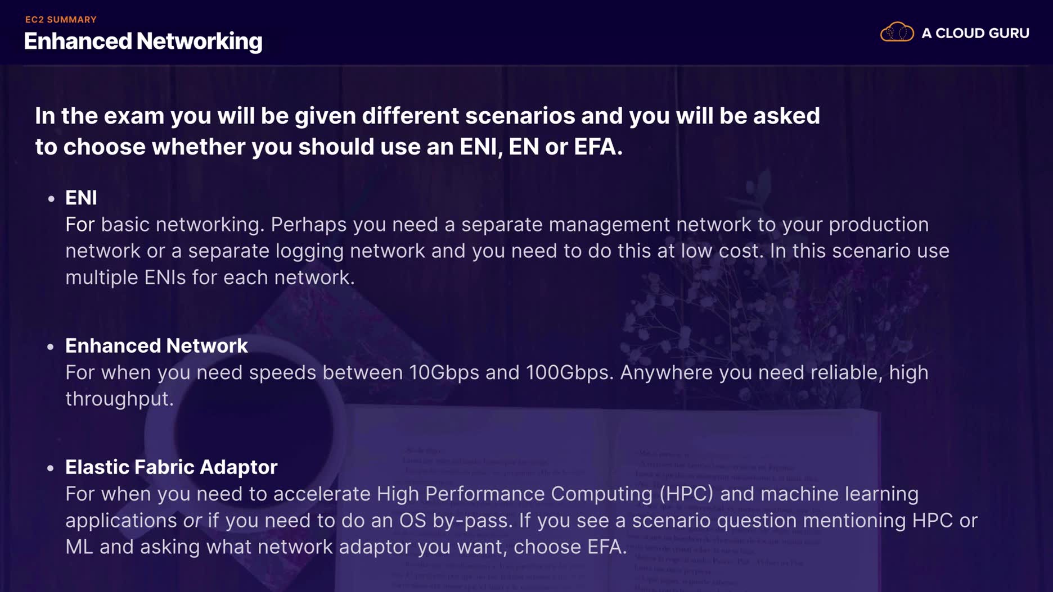Click the word "throughput." under Enhanced Network
Screen dimensions: 1053x592
119,399
